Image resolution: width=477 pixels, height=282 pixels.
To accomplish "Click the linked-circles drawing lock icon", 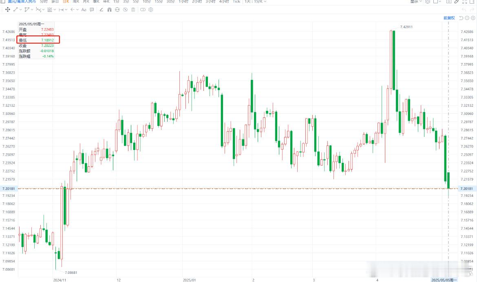I will [x=117, y=10].
